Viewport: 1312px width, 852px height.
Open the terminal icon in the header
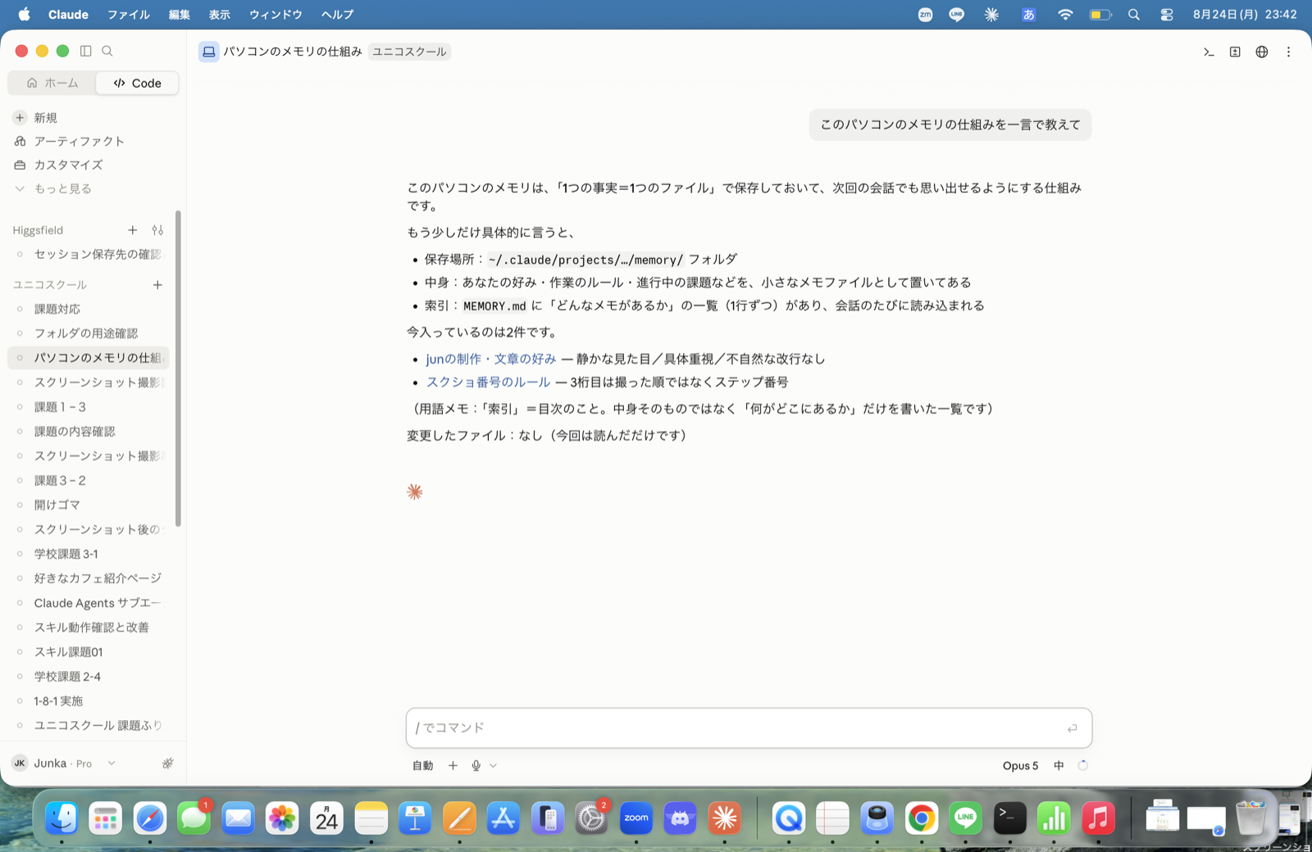(x=1209, y=52)
